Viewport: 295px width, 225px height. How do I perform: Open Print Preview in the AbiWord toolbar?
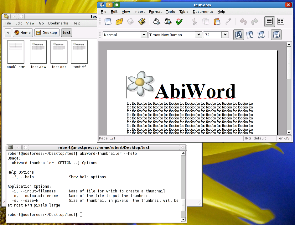click(x=168, y=21)
